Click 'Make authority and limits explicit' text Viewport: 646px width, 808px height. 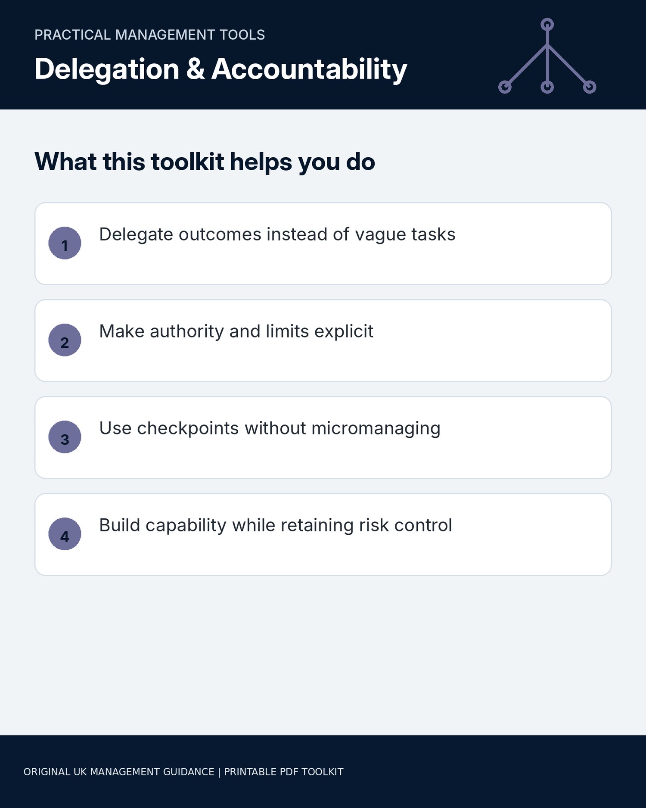click(236, 332)
